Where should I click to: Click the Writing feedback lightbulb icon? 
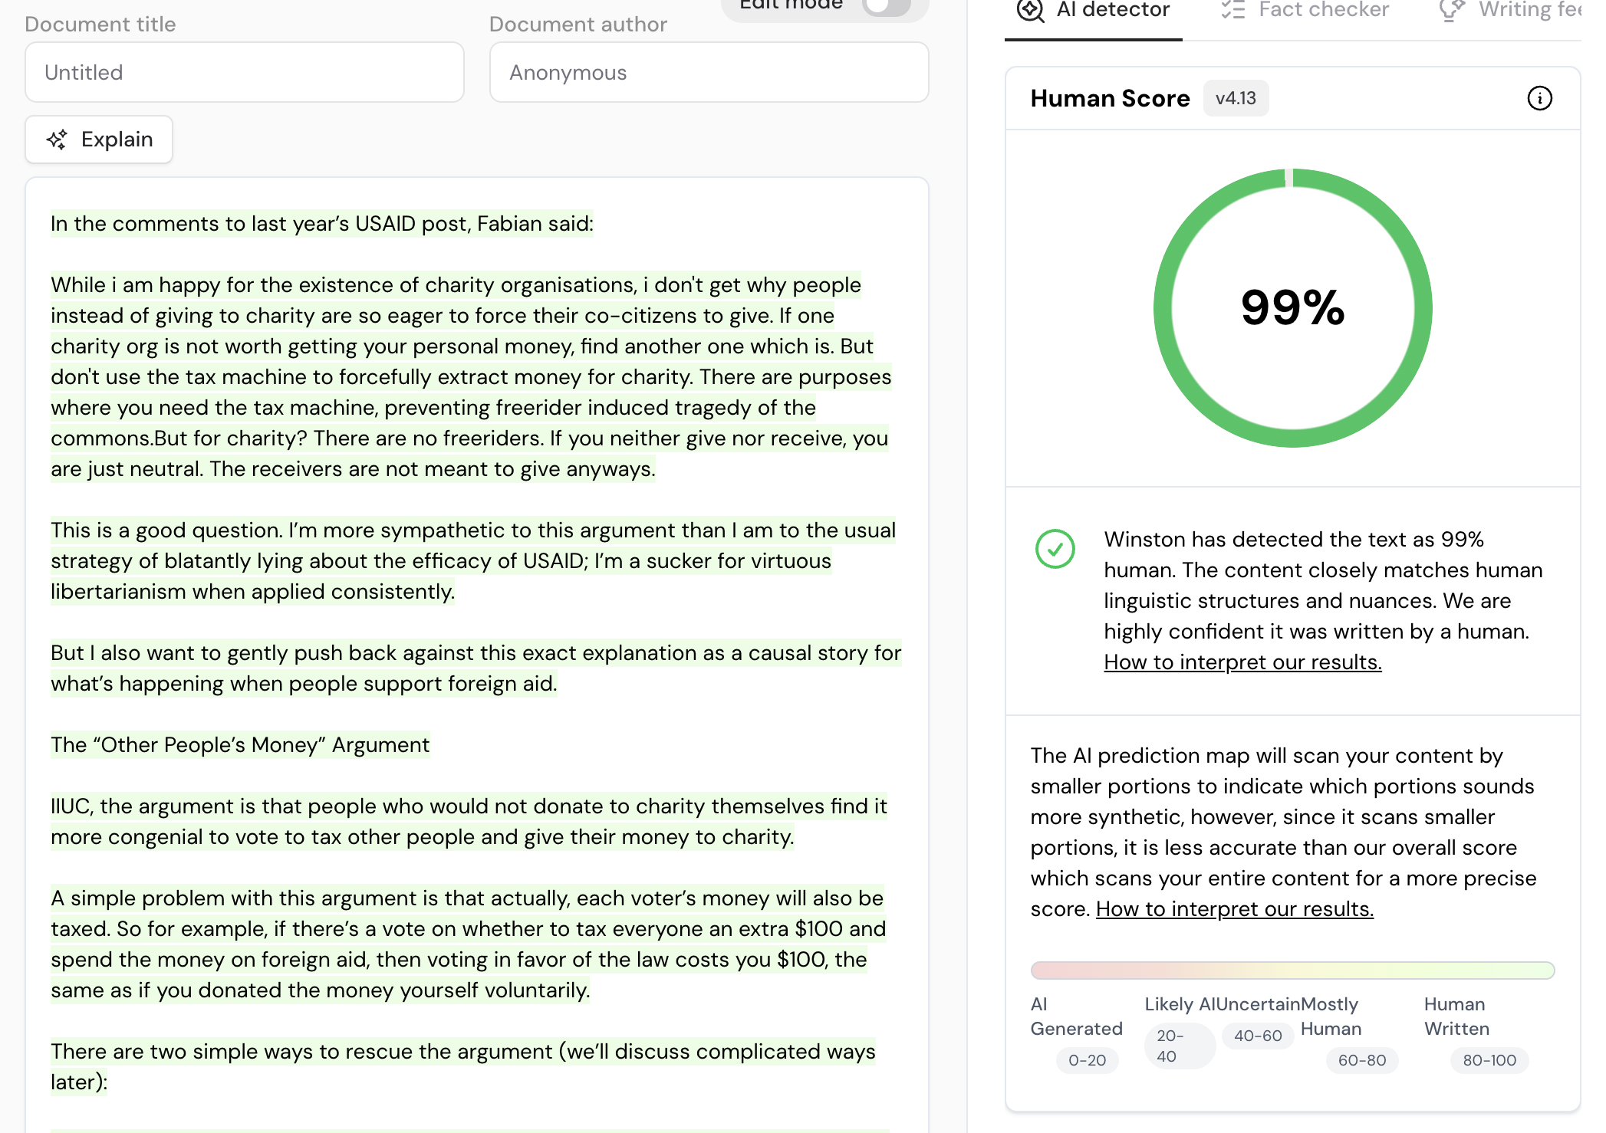point(1450,10)
